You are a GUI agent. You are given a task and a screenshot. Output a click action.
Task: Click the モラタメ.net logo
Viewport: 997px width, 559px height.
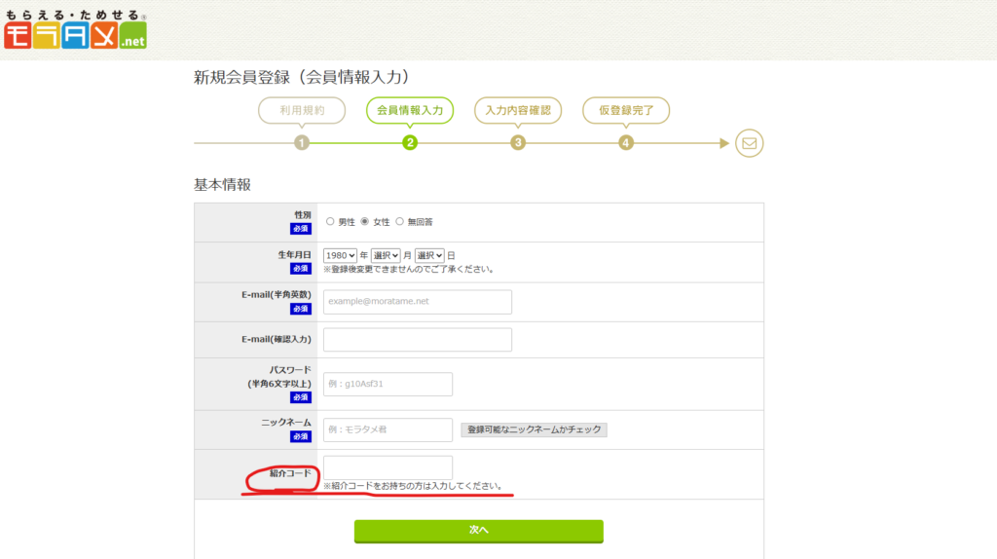[75, 30]
